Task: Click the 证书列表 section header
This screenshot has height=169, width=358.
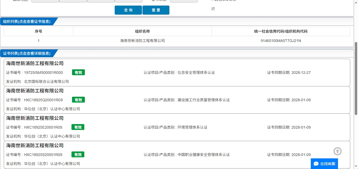Action: point(27,53)
